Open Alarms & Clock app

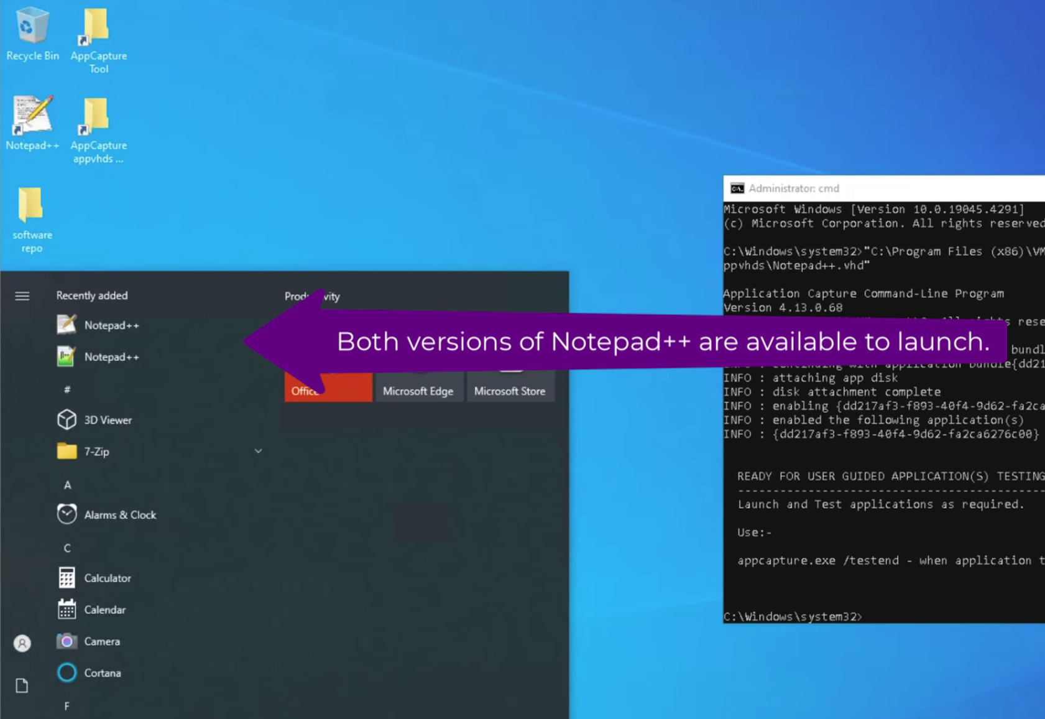(x=120, y=514)
